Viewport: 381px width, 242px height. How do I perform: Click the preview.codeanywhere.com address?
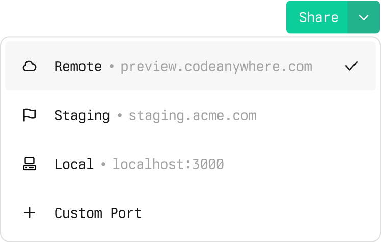(x=216, y=67)
